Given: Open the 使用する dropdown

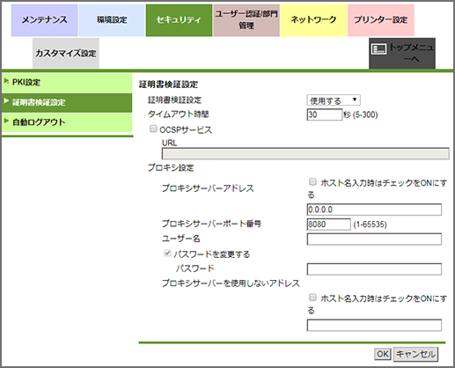Looking at the screenshot, I should [334, 100].
